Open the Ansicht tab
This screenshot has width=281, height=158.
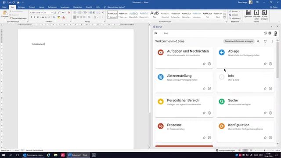pos(89,7)
